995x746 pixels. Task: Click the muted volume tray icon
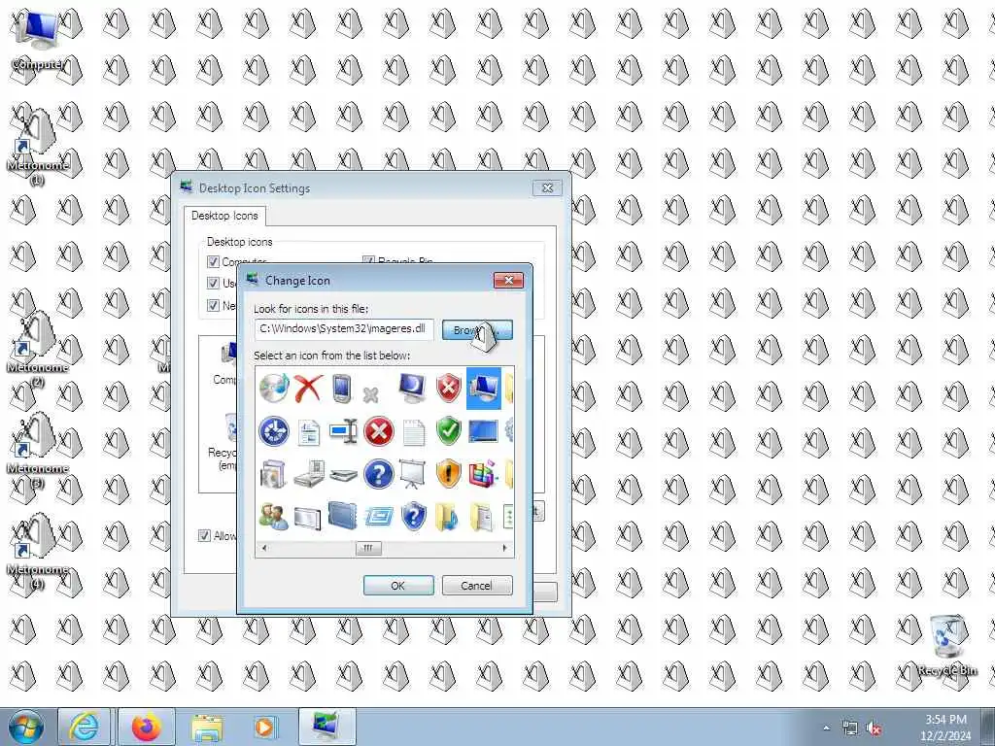(874, 729)
